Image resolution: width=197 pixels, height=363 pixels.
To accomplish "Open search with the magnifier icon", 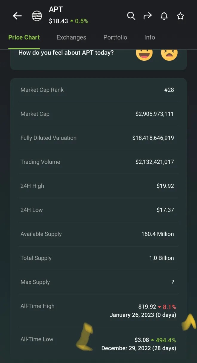I will (131, 16).
